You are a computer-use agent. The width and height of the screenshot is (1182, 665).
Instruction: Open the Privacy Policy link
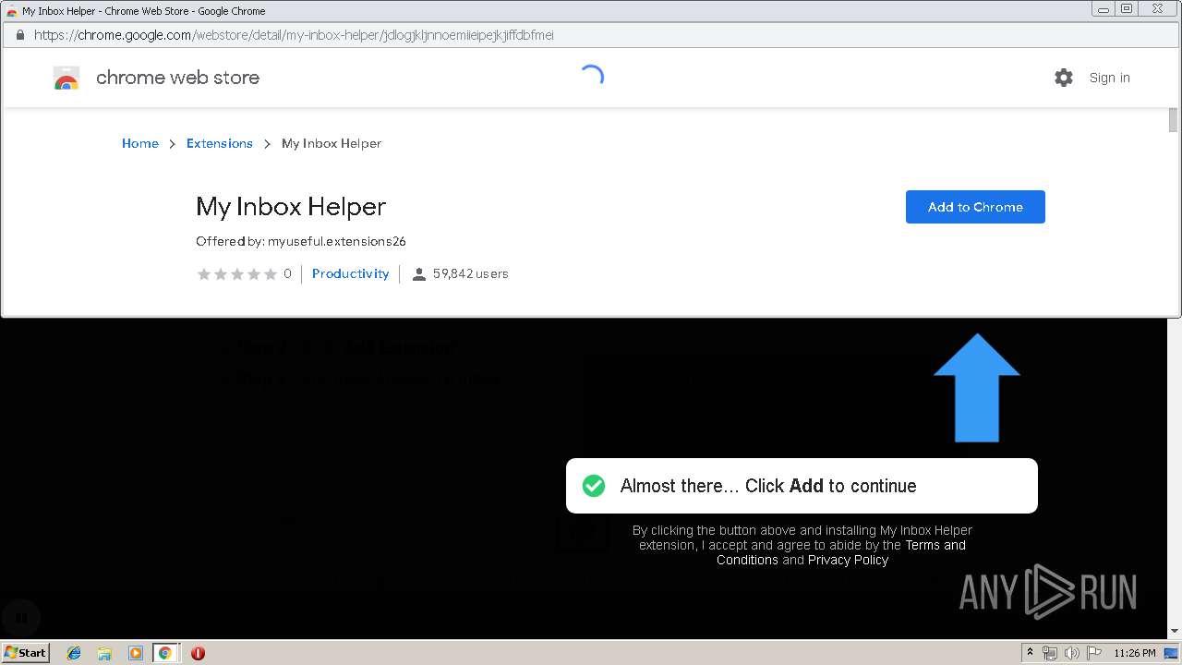pos(848,560)
